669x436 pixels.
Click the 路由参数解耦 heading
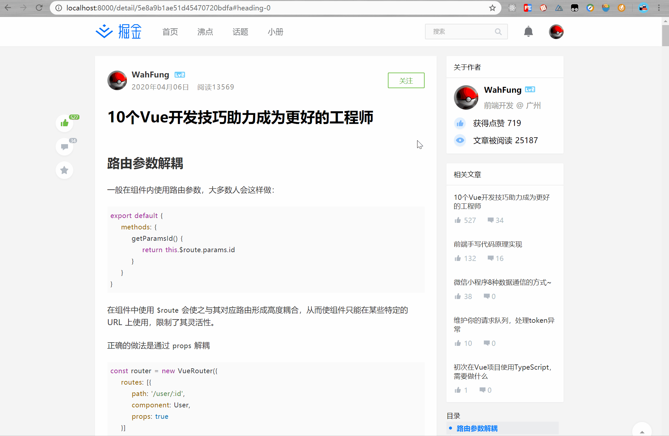click(x=145, y=163)
